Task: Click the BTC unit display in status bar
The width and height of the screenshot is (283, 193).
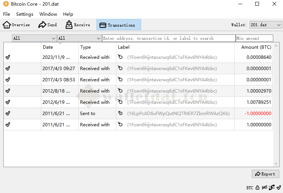Action: (x=250, y=188)
